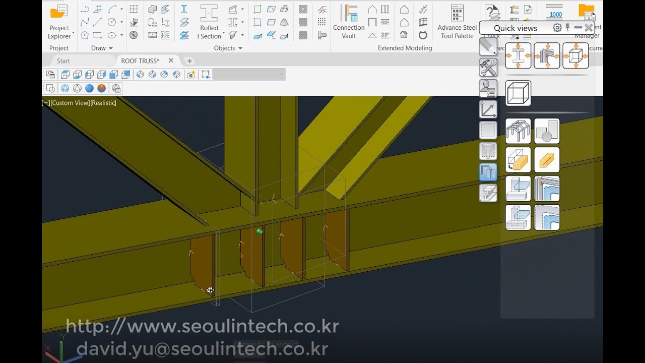
Task: Click the green grip point on beam
Action: click(259, 231)
